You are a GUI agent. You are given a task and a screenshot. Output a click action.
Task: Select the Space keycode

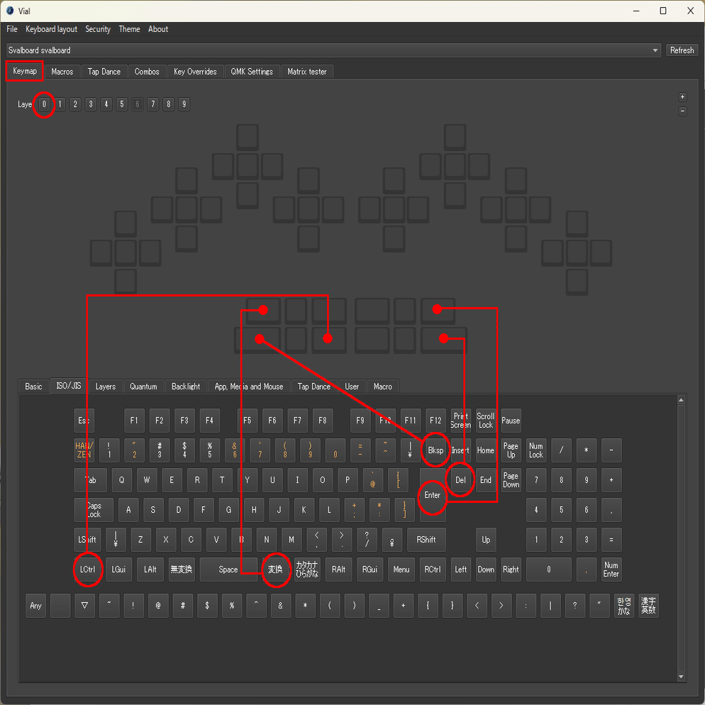click(228, 570)
